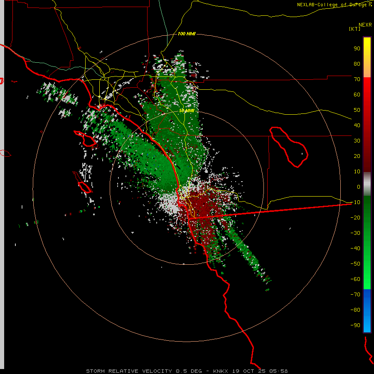374x374 pixels.
Task: Click the -70 value on velocity scale
Action: tap(355, 295)
